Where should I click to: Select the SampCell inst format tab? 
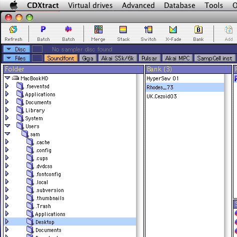point(214,58)
